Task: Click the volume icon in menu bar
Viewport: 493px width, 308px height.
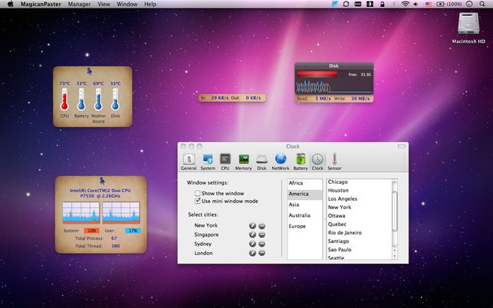Action: tap(416, 4)
